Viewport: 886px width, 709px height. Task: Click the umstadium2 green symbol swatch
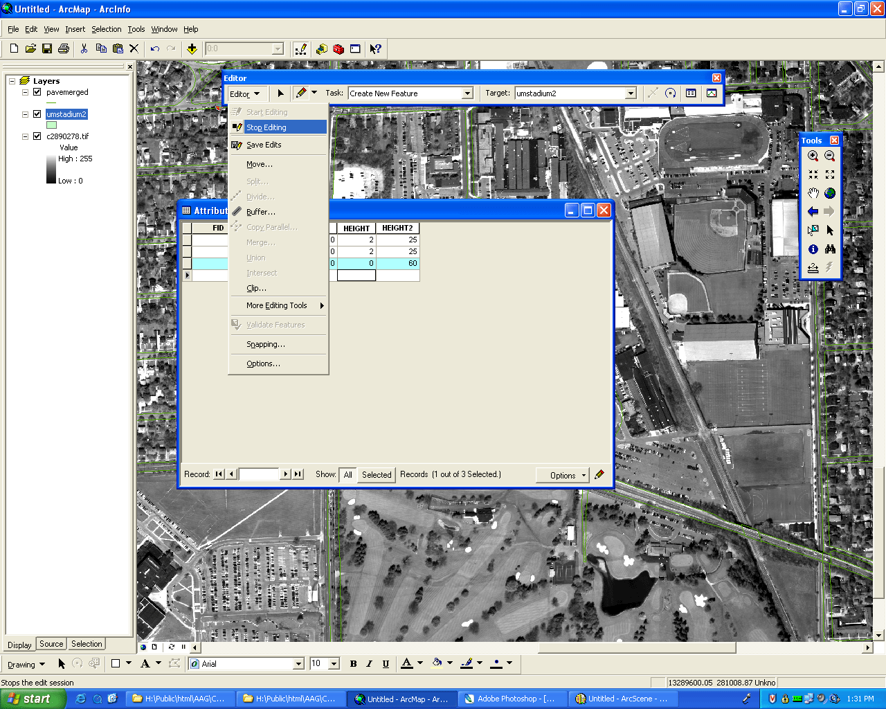pyautogui.click(x=52, y=125)
